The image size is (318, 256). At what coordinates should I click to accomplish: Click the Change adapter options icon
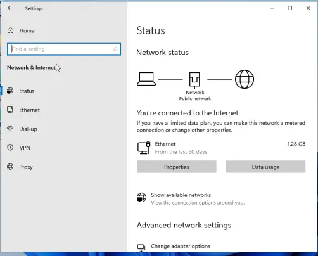(x=141, y=248)
